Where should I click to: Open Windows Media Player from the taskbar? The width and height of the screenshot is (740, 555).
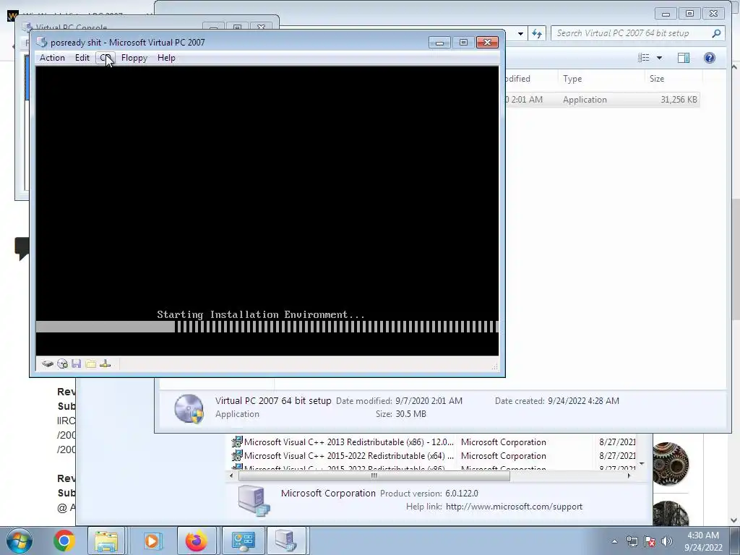coord(152,541)
